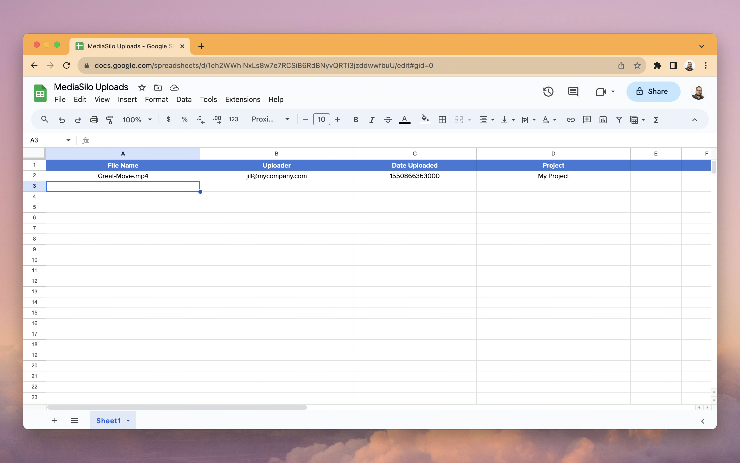Show the side panel chevron

pos(703,421)
